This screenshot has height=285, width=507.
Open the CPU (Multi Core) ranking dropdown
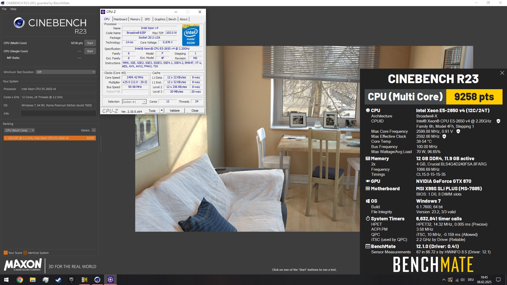pyautogui.click(x=19, y=130)
